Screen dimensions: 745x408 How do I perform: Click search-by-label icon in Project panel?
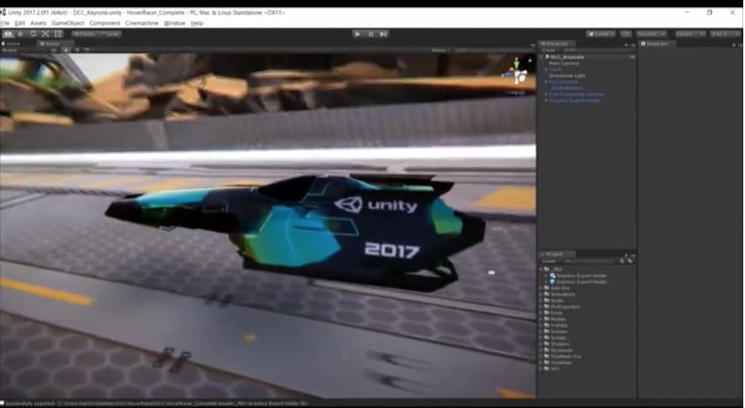click(630, 261)
